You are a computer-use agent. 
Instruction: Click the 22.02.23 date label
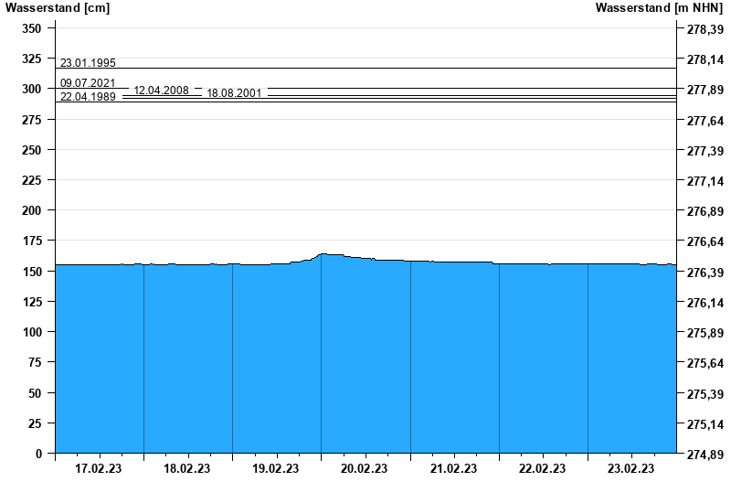tap(542, 469)
